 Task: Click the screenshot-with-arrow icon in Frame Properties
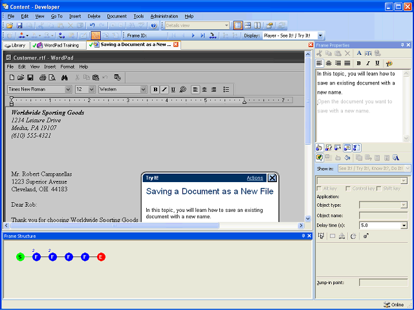point(338,148)
